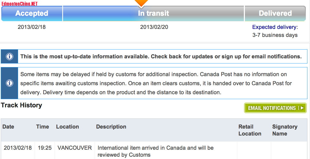The height and width of the screenshot is (159, 310).
Task: Click the arrow on the Email Notifications button
Action: pos(302,108)
